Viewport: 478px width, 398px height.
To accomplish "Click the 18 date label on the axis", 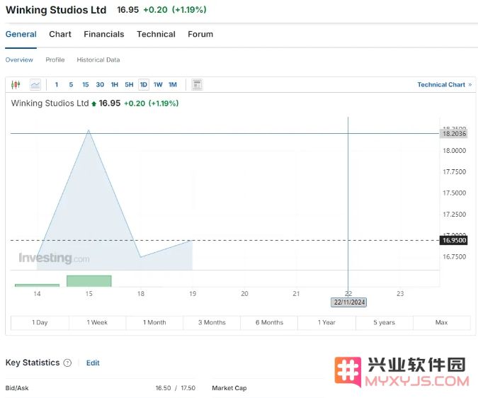I will [141, 293].
